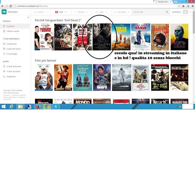
Task: Click the volume icon in system tray
Action: coord(180,107)
